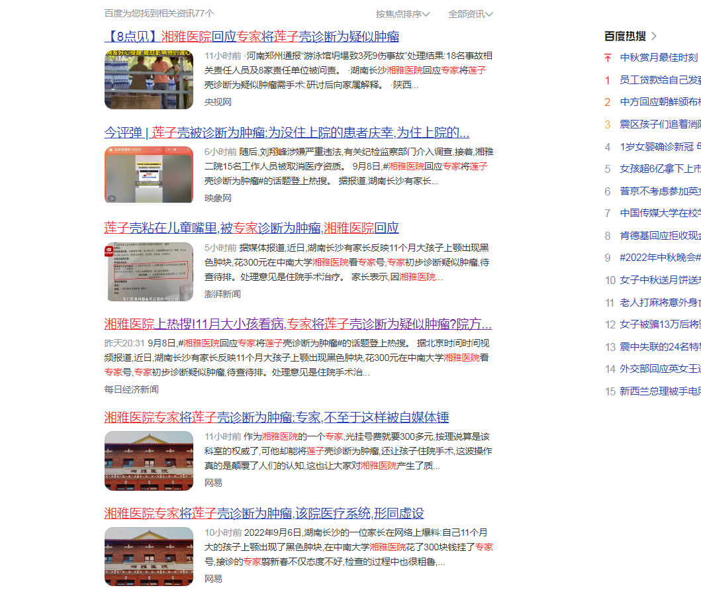The height and width of the screenshot is (594, 701).
Task: Click the video thumbnail of the 映象网 article
Action: click(x=149, y=175)
